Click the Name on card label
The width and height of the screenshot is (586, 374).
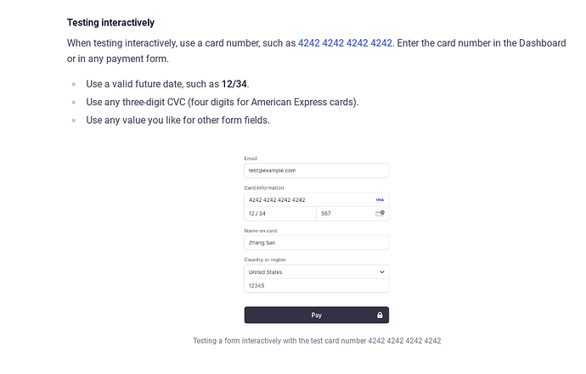pos(261,231)
